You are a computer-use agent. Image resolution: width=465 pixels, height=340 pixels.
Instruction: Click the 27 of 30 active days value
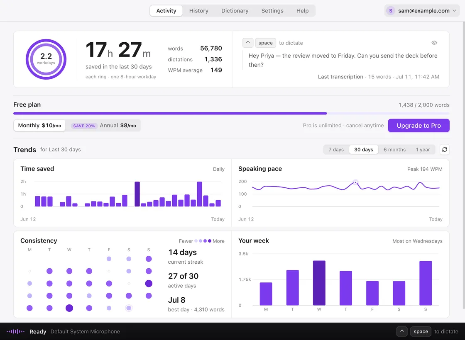pyautogui.click(x=183, y=276)
